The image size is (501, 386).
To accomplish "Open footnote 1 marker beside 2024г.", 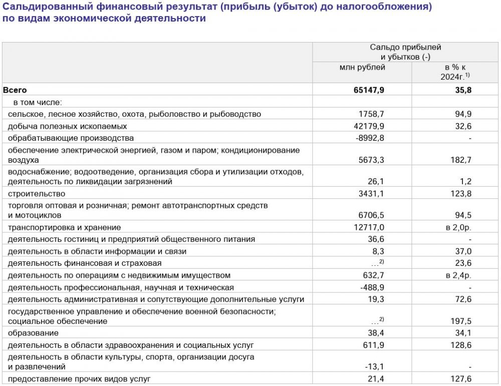I will pyautogui.click(x=467, y=75).
